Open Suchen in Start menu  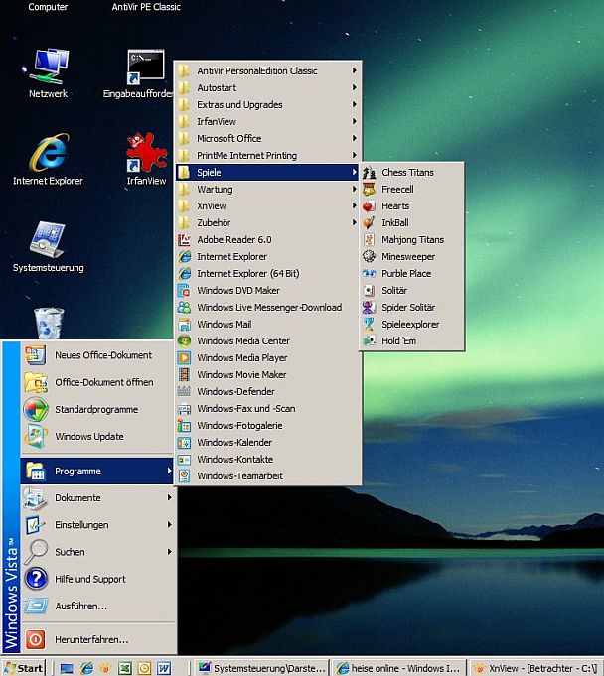(x=97, y=552)
